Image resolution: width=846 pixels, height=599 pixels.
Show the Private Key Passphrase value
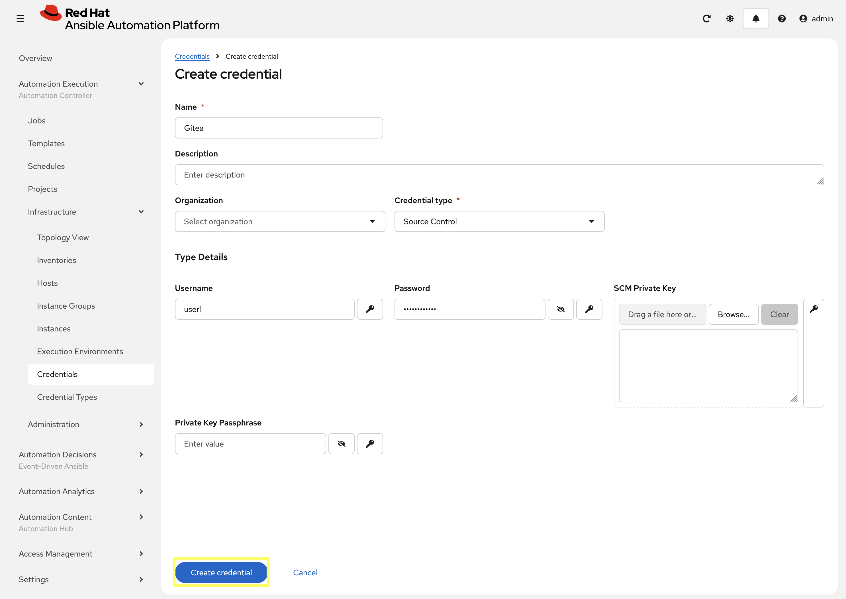tap(341, 444)
